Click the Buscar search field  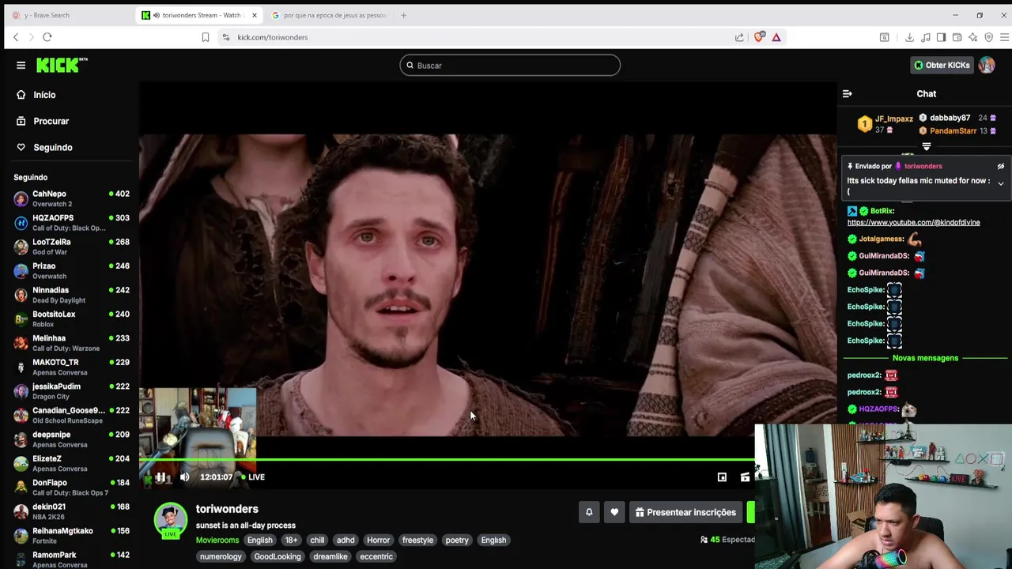(x=510, y=66)
